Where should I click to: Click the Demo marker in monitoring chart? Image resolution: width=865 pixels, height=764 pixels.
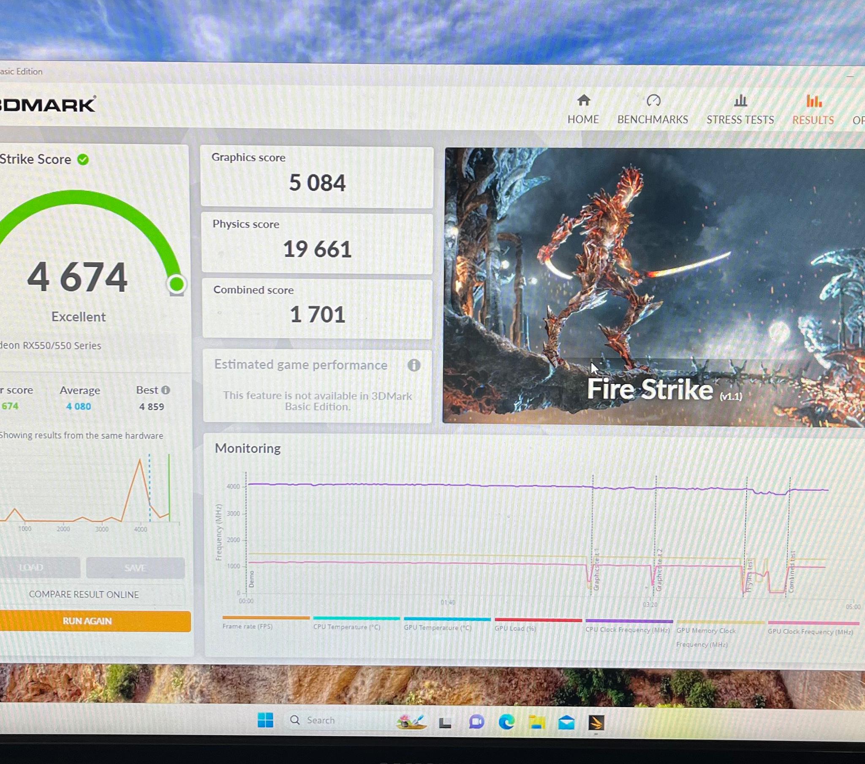(x=251, y=579)
